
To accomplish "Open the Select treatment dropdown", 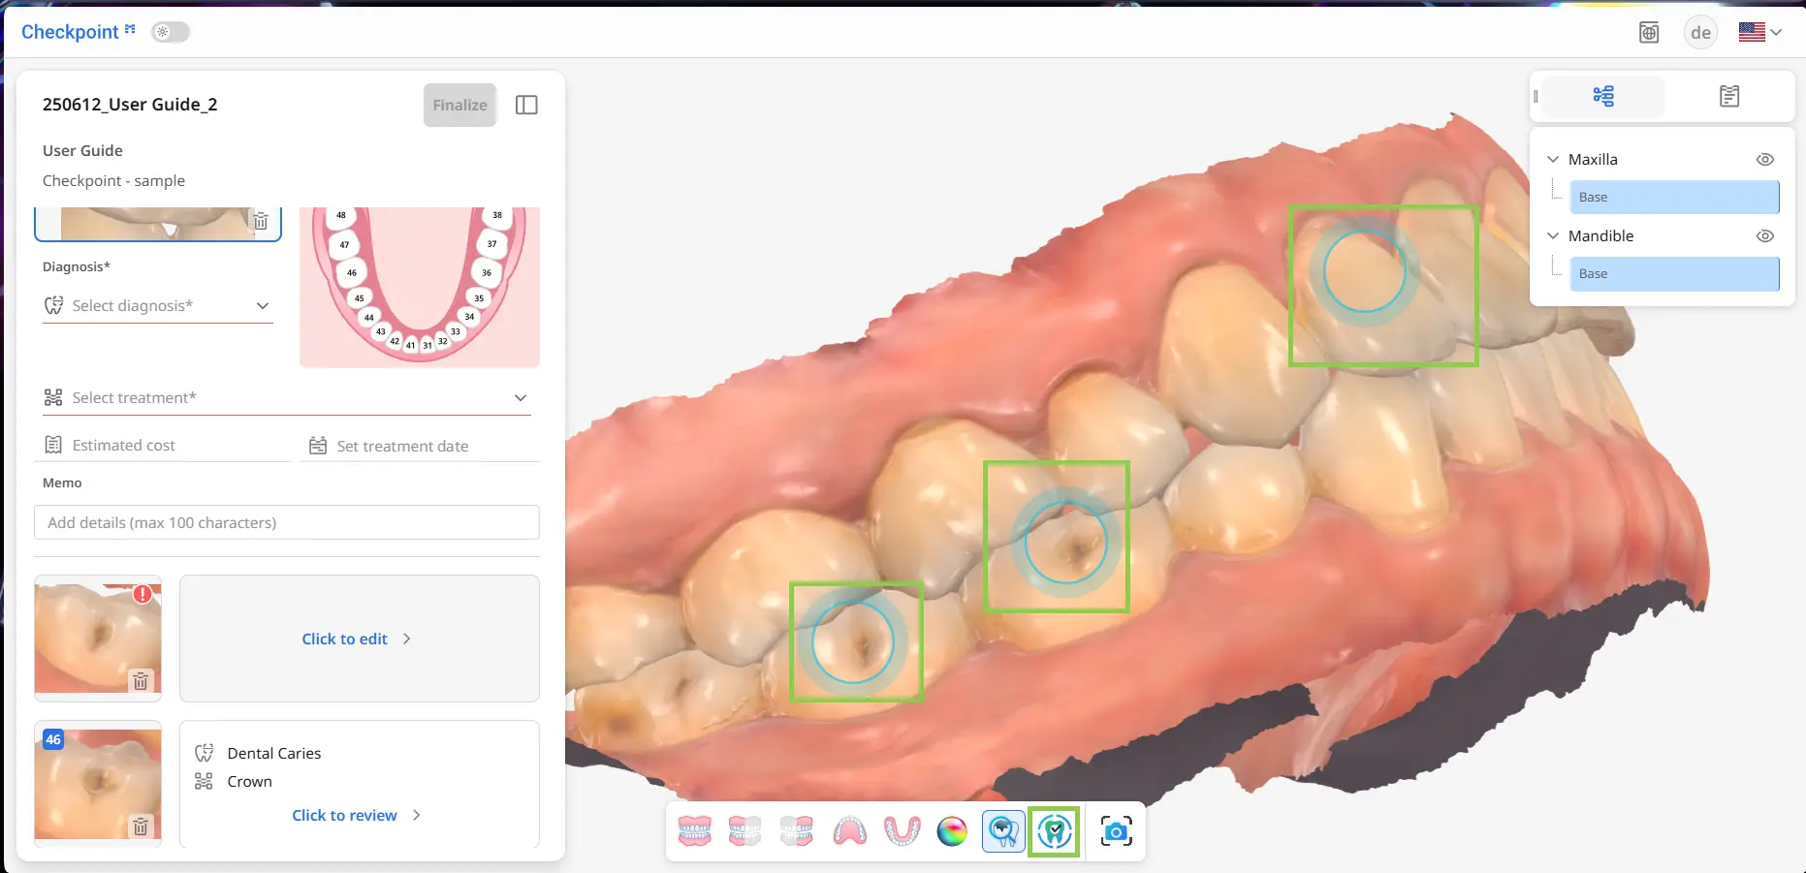I will pyautogui.click(x=287, y=397).
